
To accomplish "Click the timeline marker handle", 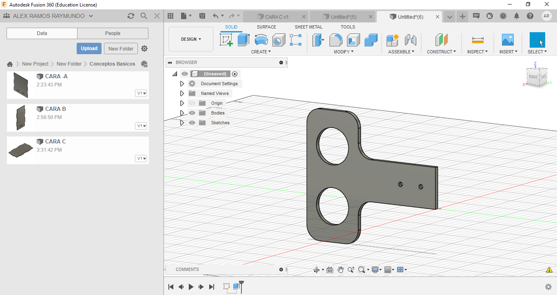I will coord(241,283).
